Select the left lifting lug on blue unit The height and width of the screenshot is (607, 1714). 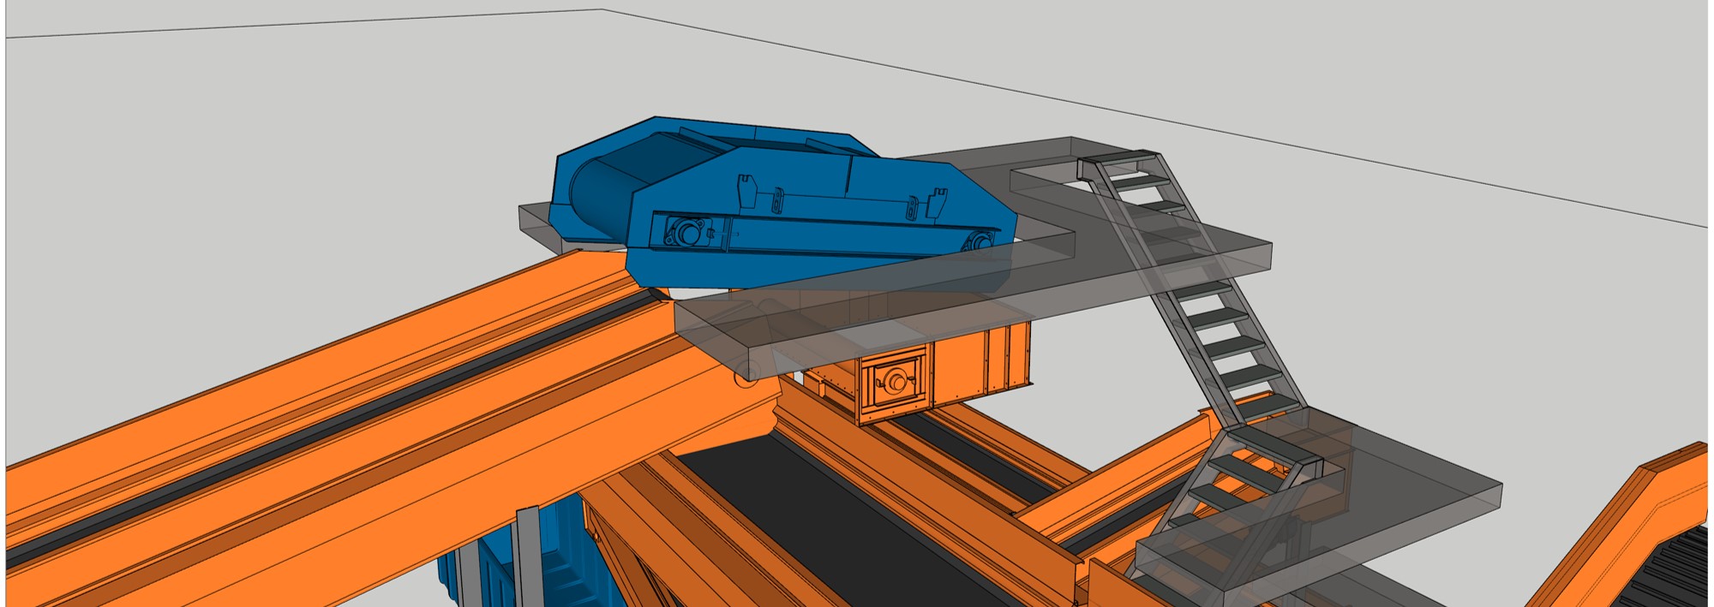click(746, 190)
